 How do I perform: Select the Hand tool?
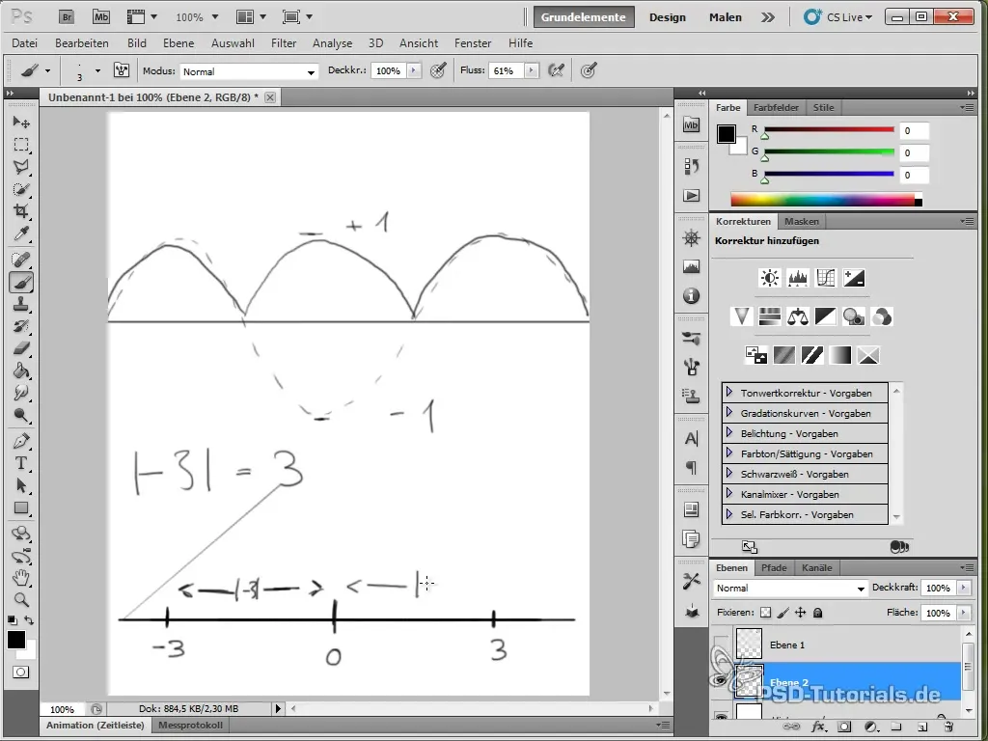point(21,577)
